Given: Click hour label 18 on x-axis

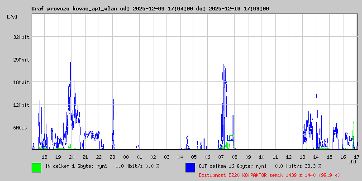Looking at the screenshot, I should pos(44,157).
